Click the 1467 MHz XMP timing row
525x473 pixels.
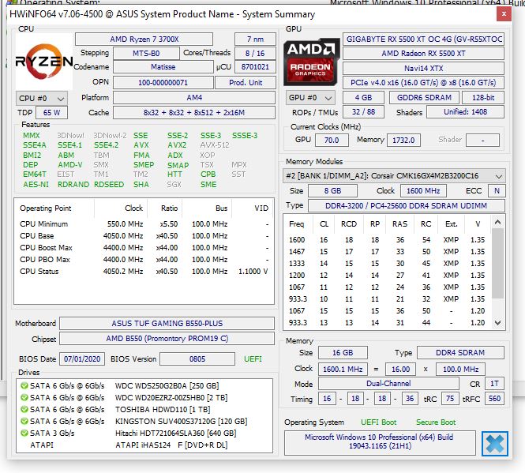click(388, 252)
